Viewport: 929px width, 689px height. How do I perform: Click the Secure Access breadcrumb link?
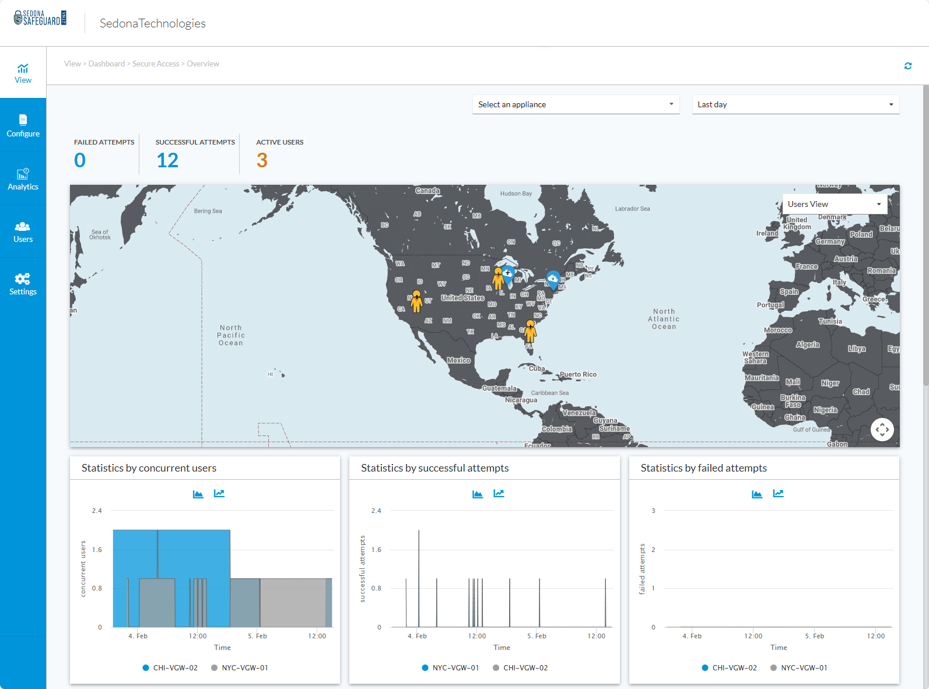point(156,64)
